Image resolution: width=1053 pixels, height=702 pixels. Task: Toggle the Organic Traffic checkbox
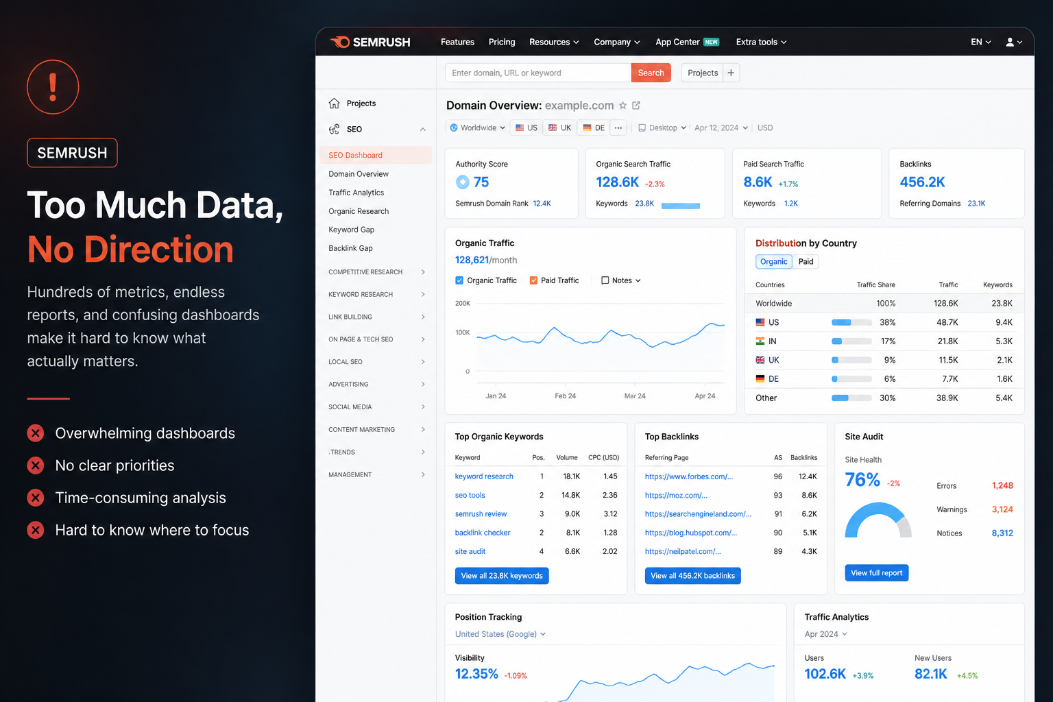pos(459,280)
